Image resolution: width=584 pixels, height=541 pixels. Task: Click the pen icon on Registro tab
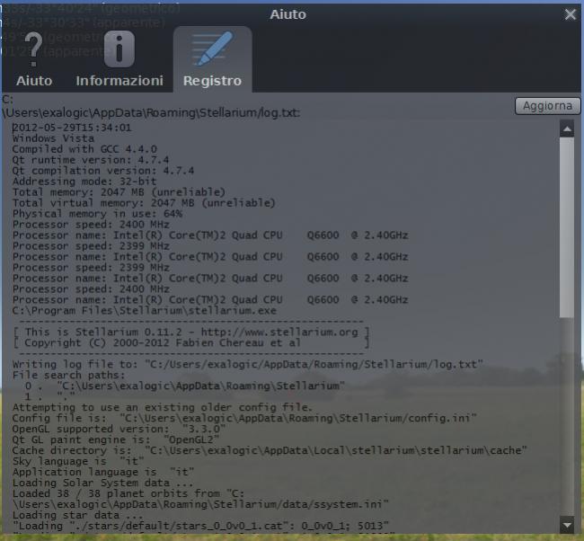(212, 50)
